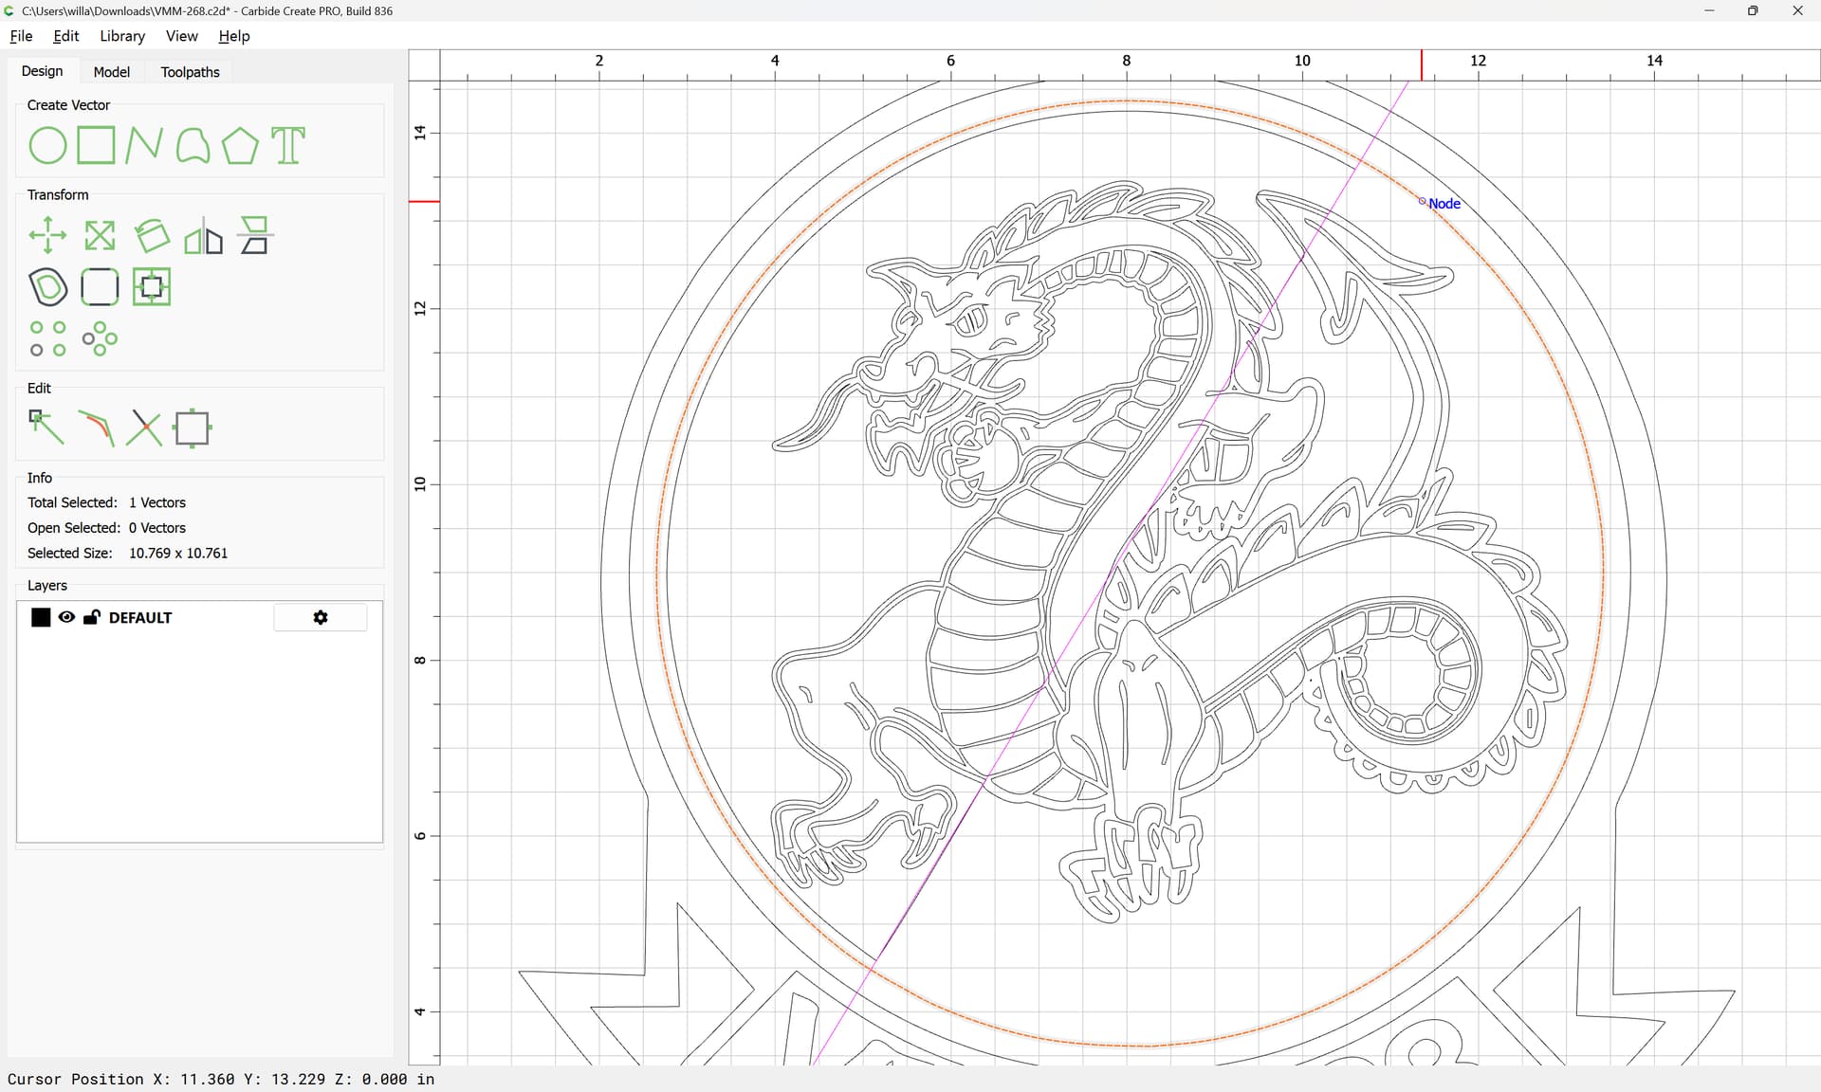Click the Node handle on the circle

[x=1422, y=201]
